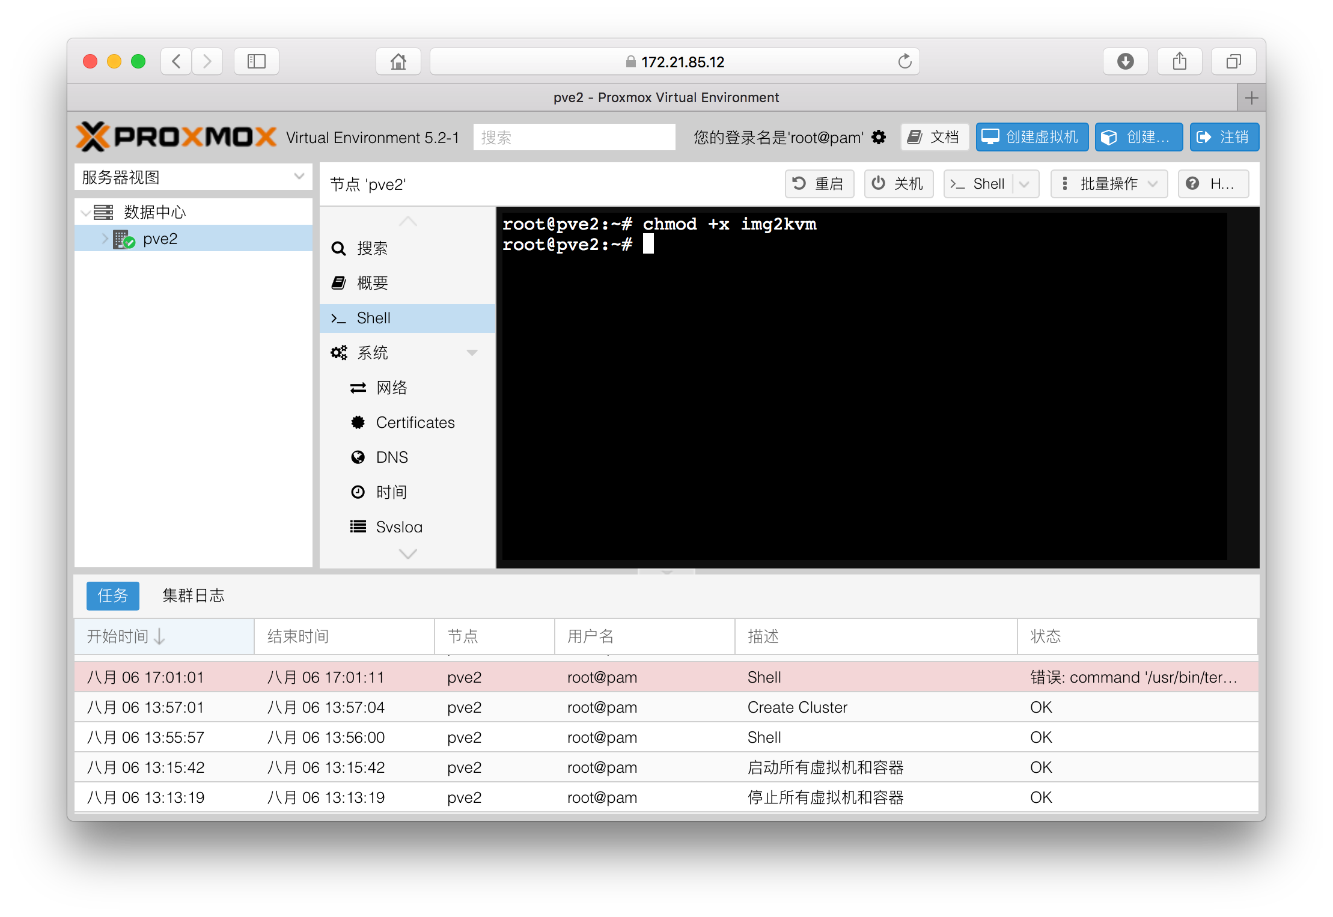Collapse the 数据中心 tree node
The image size is (1333, 917).
(86, 212)
